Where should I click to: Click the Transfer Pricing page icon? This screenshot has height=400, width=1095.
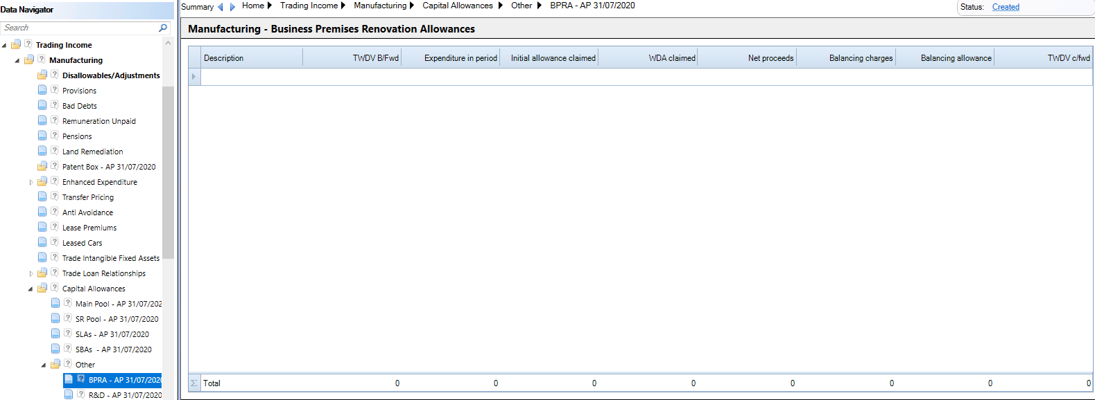pos(42,197)
